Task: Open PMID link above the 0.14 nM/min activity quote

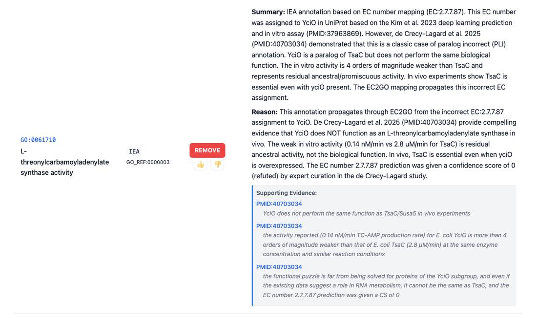Action: [279, 226]
